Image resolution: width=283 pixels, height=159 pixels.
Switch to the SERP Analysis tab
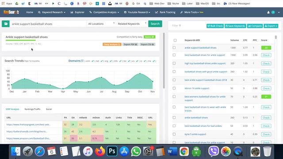point(12,109)
